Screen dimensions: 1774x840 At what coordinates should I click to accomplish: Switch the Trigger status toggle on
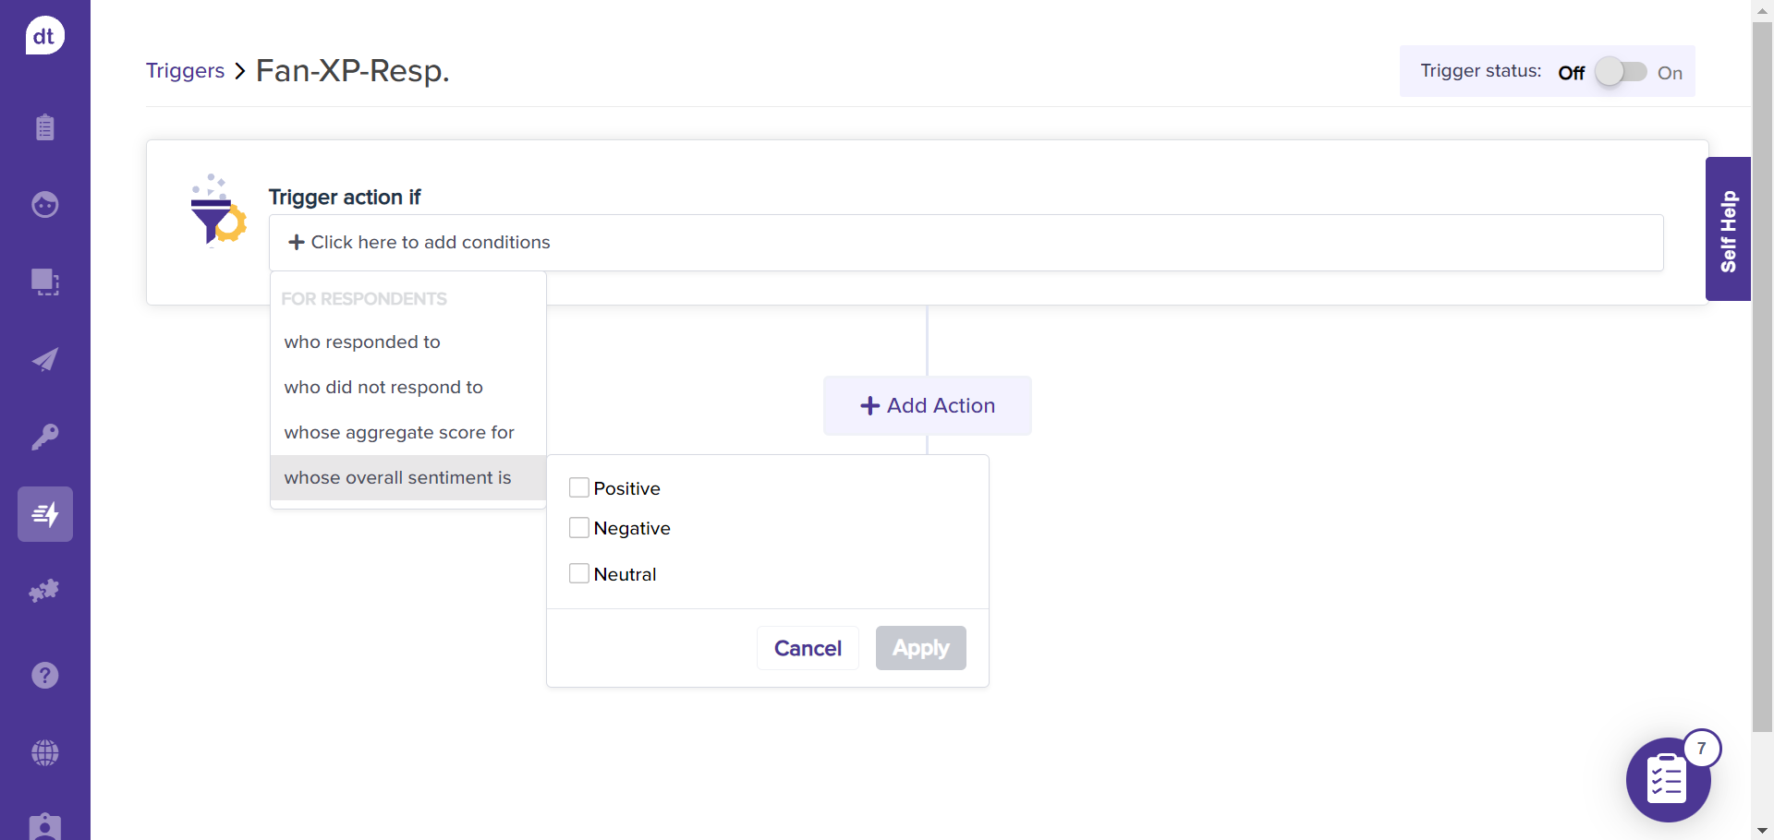click(1621, 72)
